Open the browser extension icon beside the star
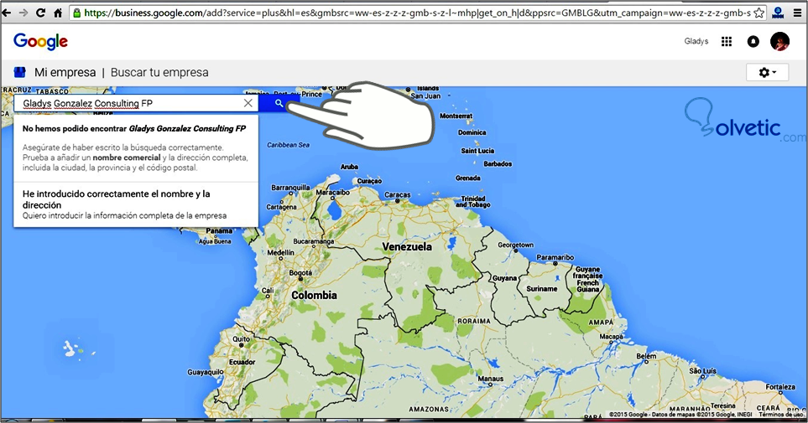Image resolution: width=808 pixels, height=423 pixels. point(778,13)
